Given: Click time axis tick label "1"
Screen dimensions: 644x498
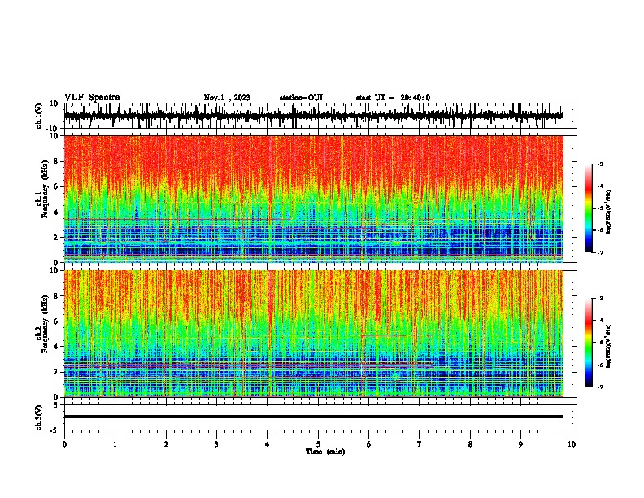Looking at the screenshot, I should (115, 444).
